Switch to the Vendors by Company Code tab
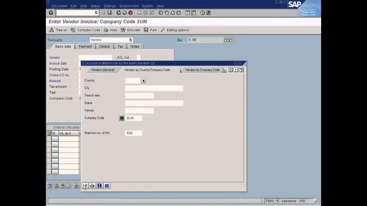Screen dimensions: 367x206 202,70
